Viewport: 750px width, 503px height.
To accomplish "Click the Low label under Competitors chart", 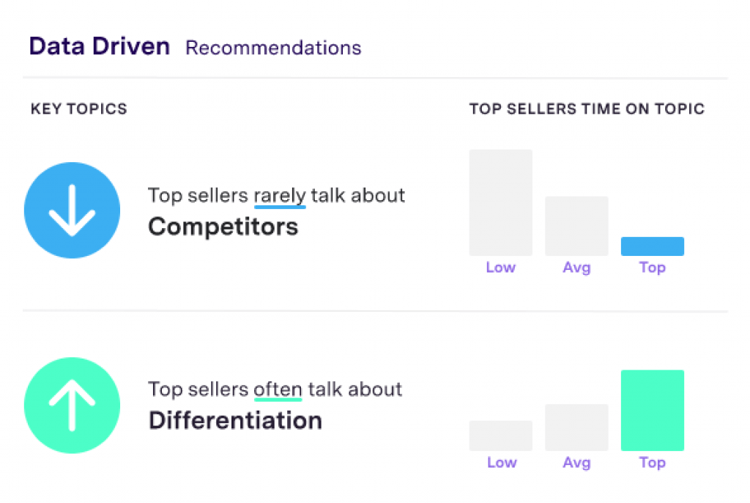I will 500,268.
